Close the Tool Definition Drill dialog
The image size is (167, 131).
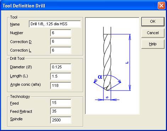161,5
